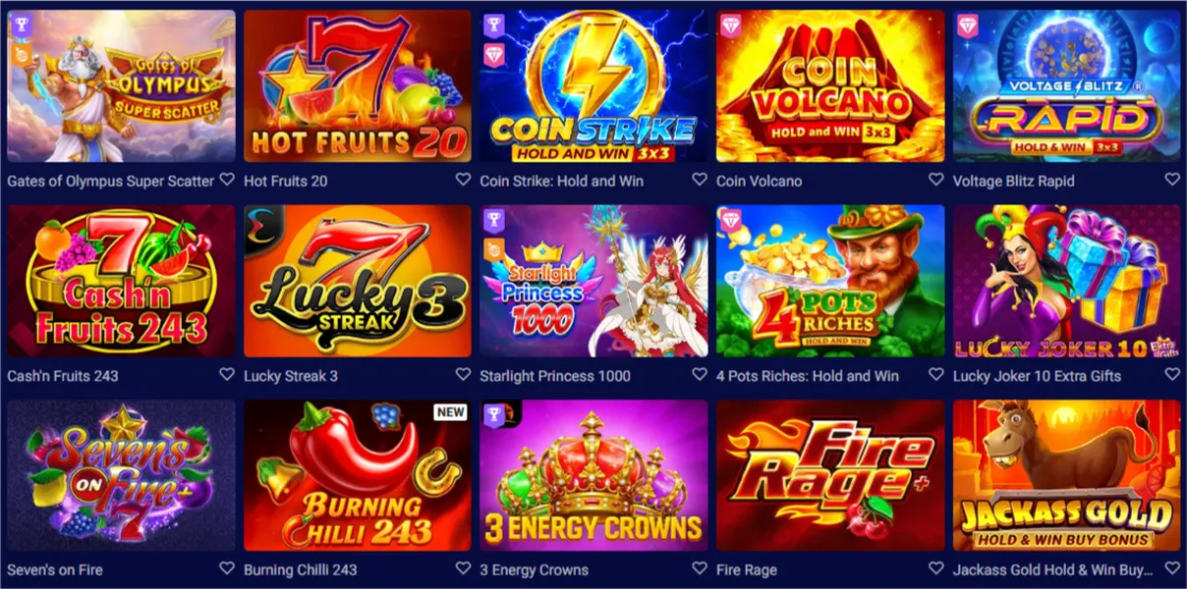Click 4 Pots Riches: Hold and Win title
The image size is (1187, 589).
(808, 375)
